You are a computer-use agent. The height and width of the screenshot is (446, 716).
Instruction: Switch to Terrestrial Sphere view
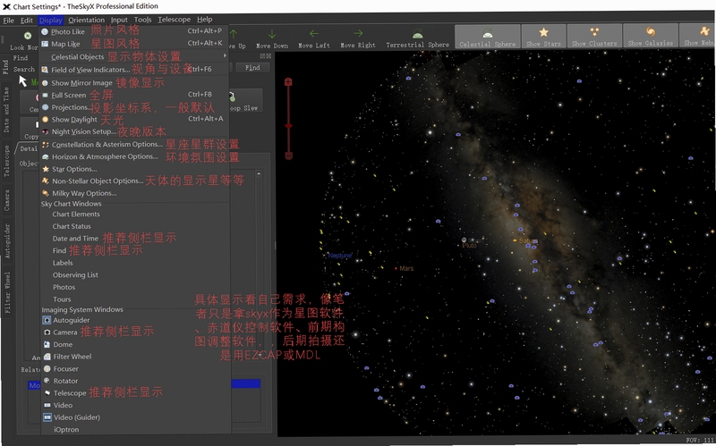tap(417, 38)
